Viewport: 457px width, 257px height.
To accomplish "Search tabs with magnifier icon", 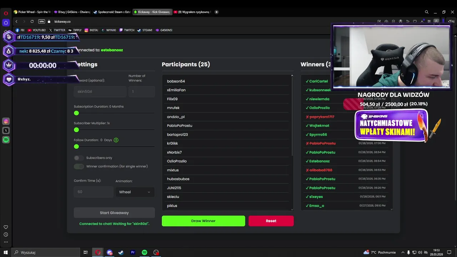I will point(426,12).
